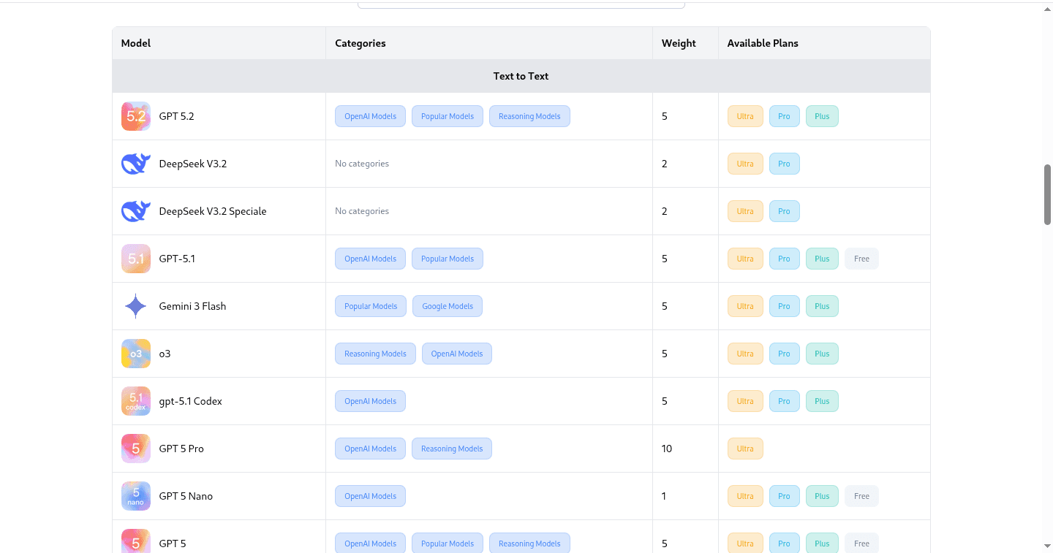The image size is (1053, 553).
Task: Click the Reasoning Models tag for o3
Action: click(x=375, y=354)
